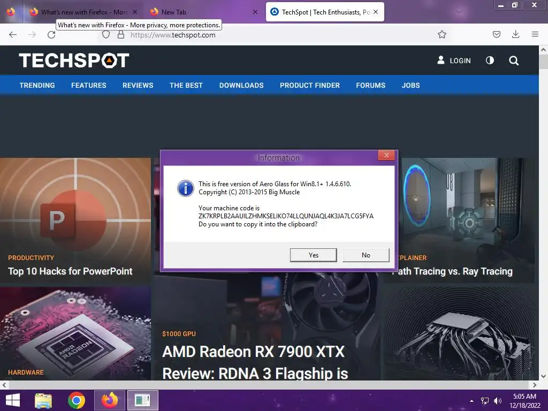Click the information icon in the dialog
This screenshot has height=411, width=548.
186,188
